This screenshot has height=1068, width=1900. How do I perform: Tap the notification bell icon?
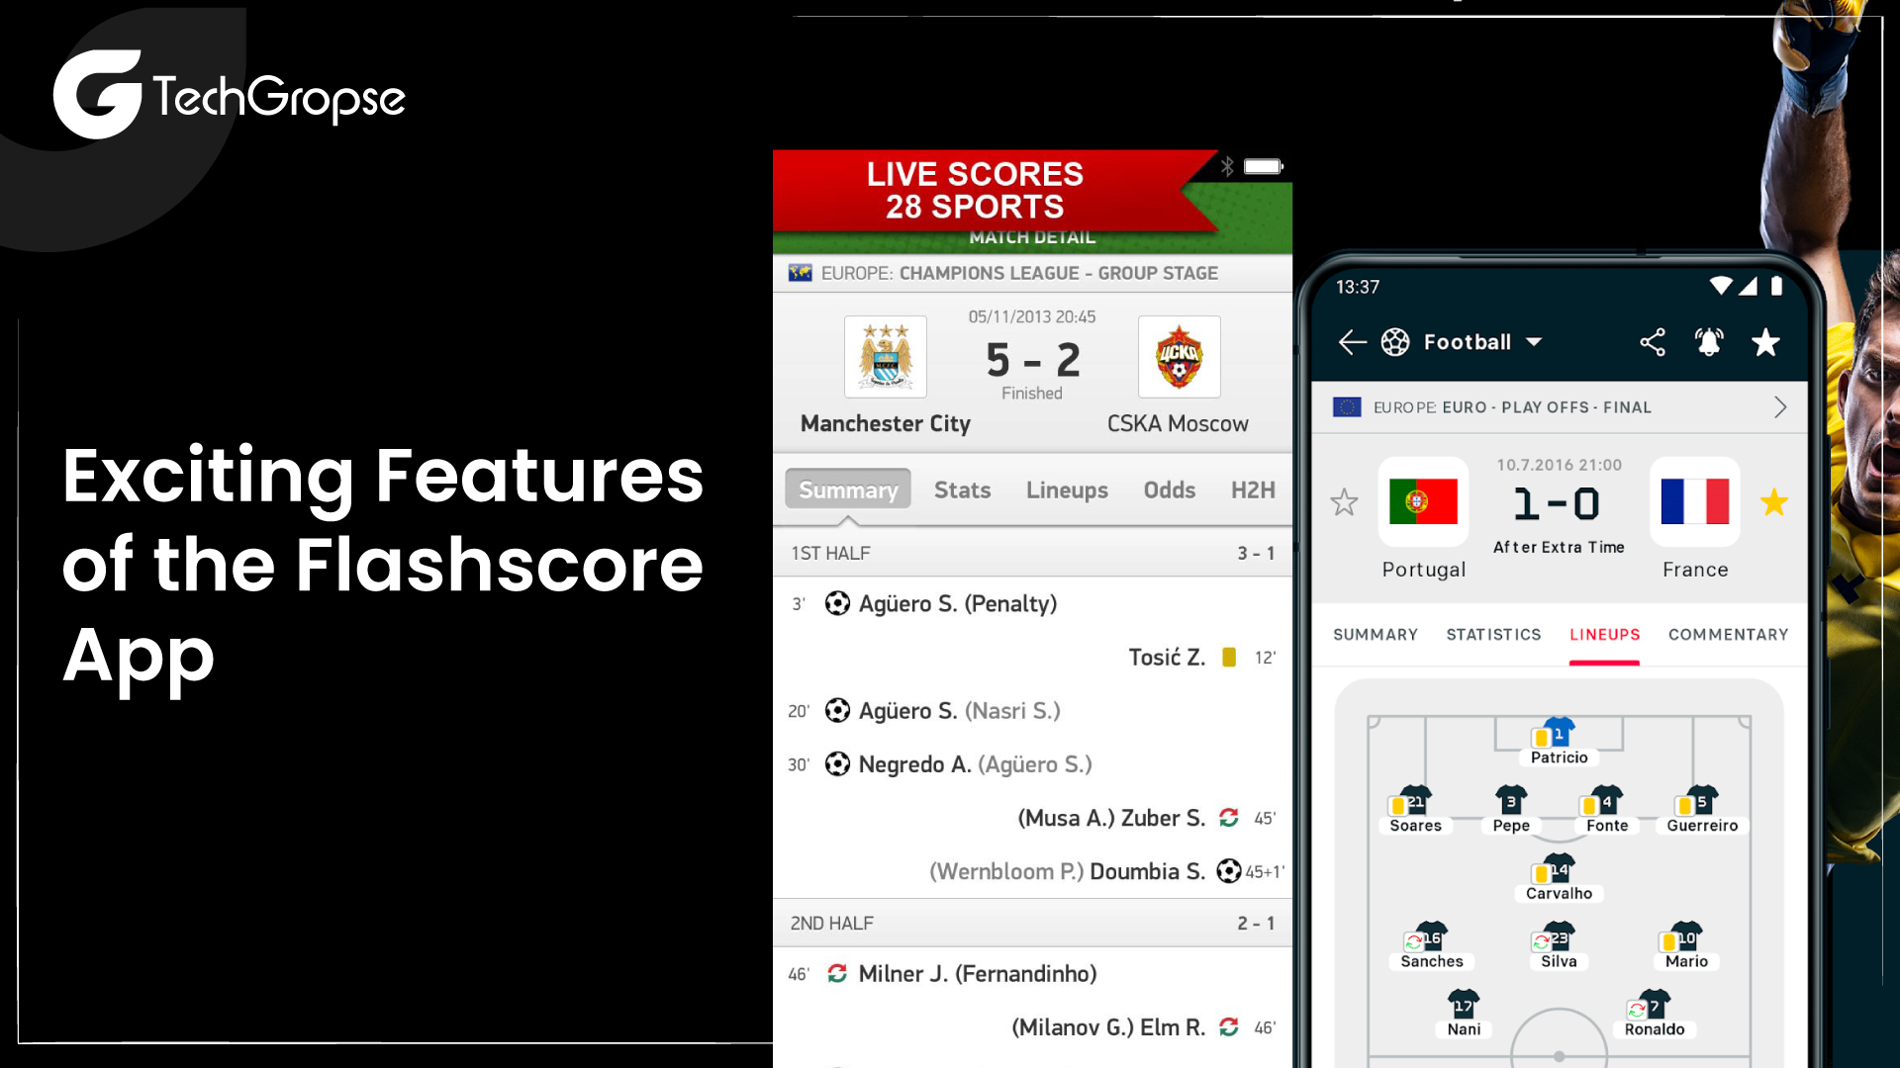coord(1706,340)
